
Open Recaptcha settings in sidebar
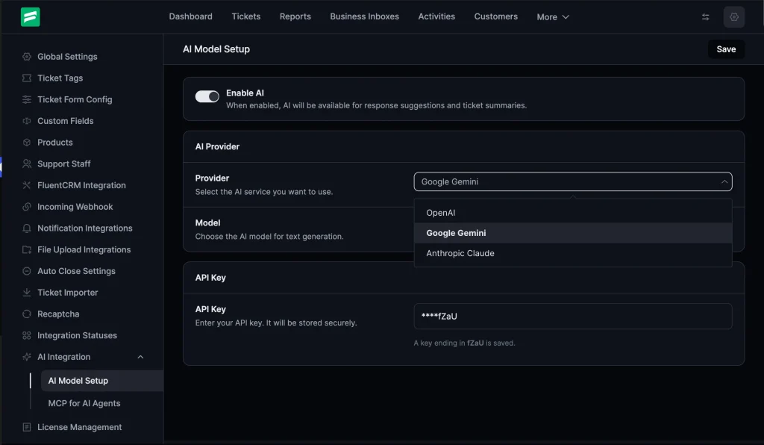[58, 314]
